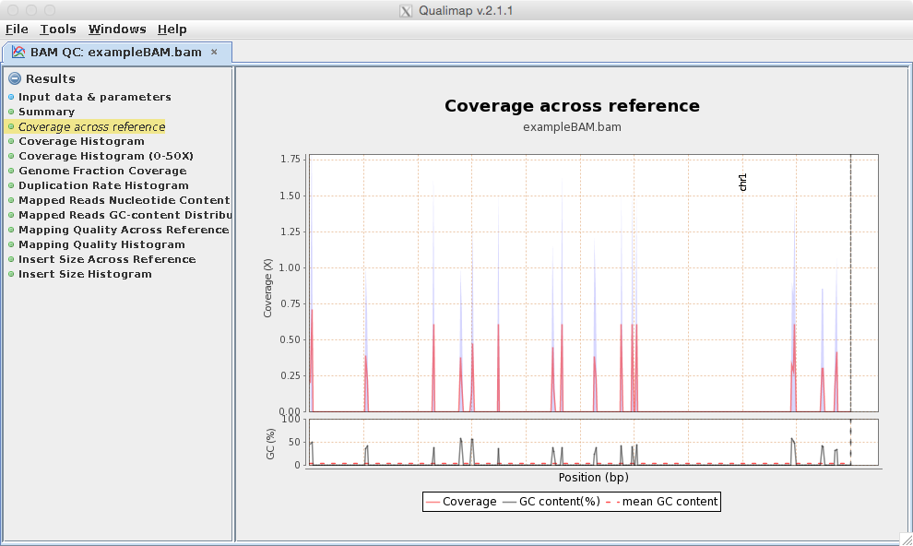The image size is (913, 546).
Task: Open the Tools menu
Action: (x=58, y=30)
